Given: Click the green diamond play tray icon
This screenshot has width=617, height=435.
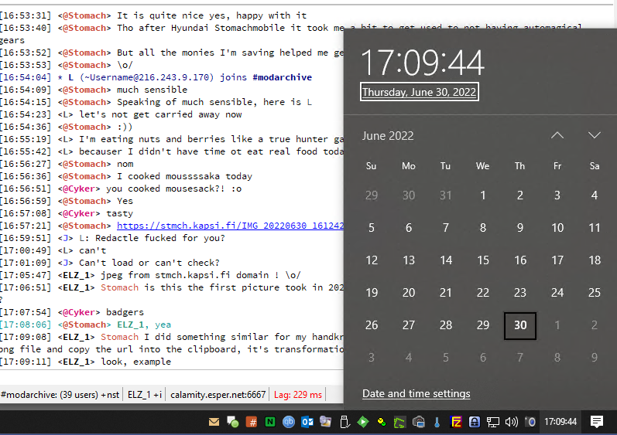Looking at the screenshot, I should [x=363, y=422].
